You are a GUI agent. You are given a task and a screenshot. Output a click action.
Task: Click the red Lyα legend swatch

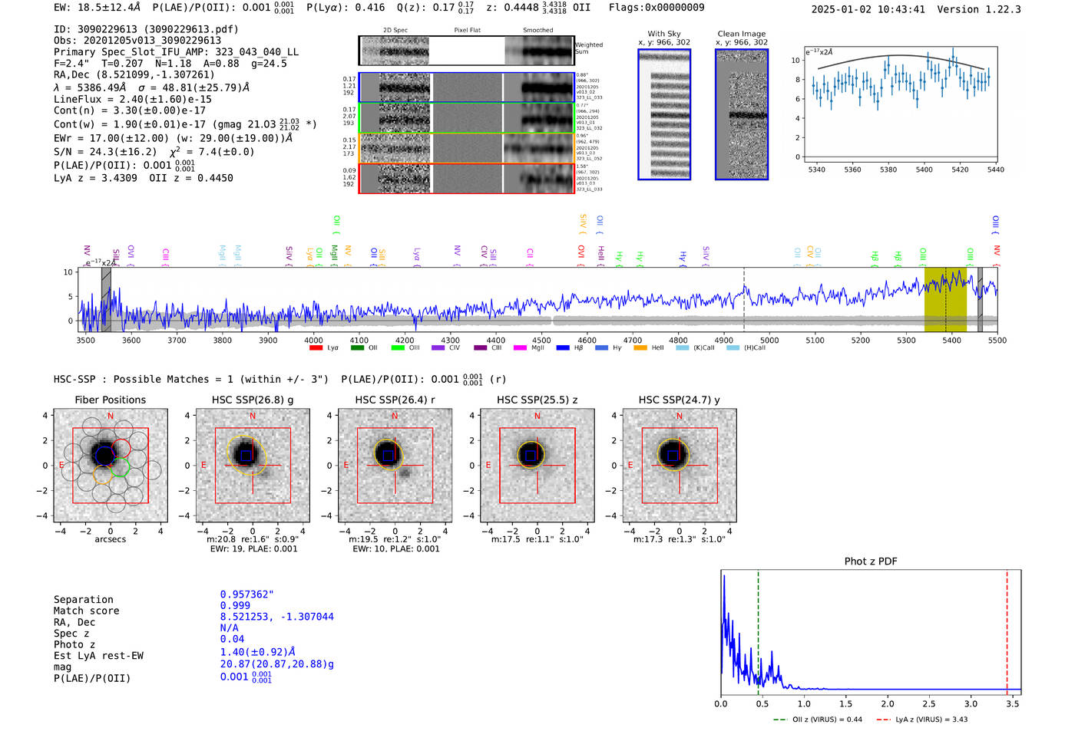[316, 348]
